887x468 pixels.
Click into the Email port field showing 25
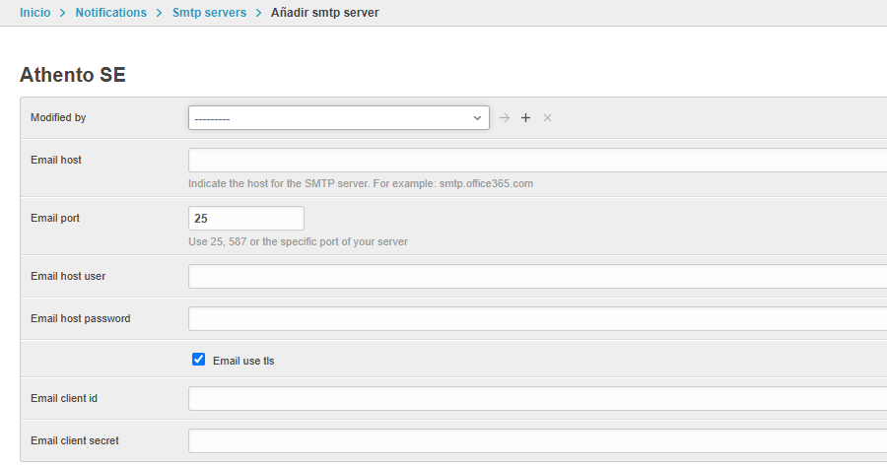pyautogui.click(x=245, y=218)
